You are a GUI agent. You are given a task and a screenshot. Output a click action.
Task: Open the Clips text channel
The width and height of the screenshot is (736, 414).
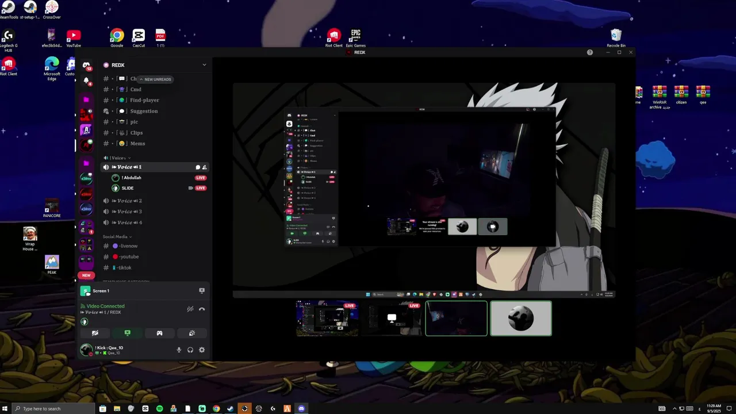pyautogui.click(x=155, y=133)
